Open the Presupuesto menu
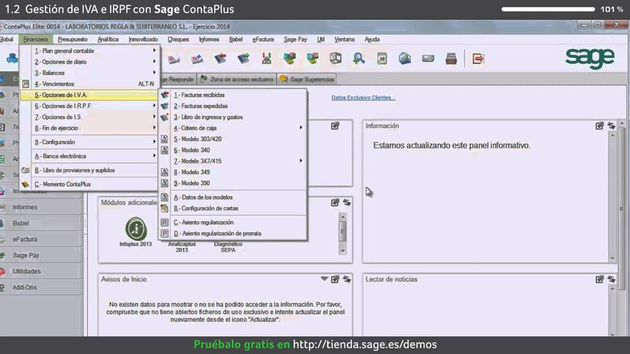The height and width of the screenshot is (354, 630). 73,39
